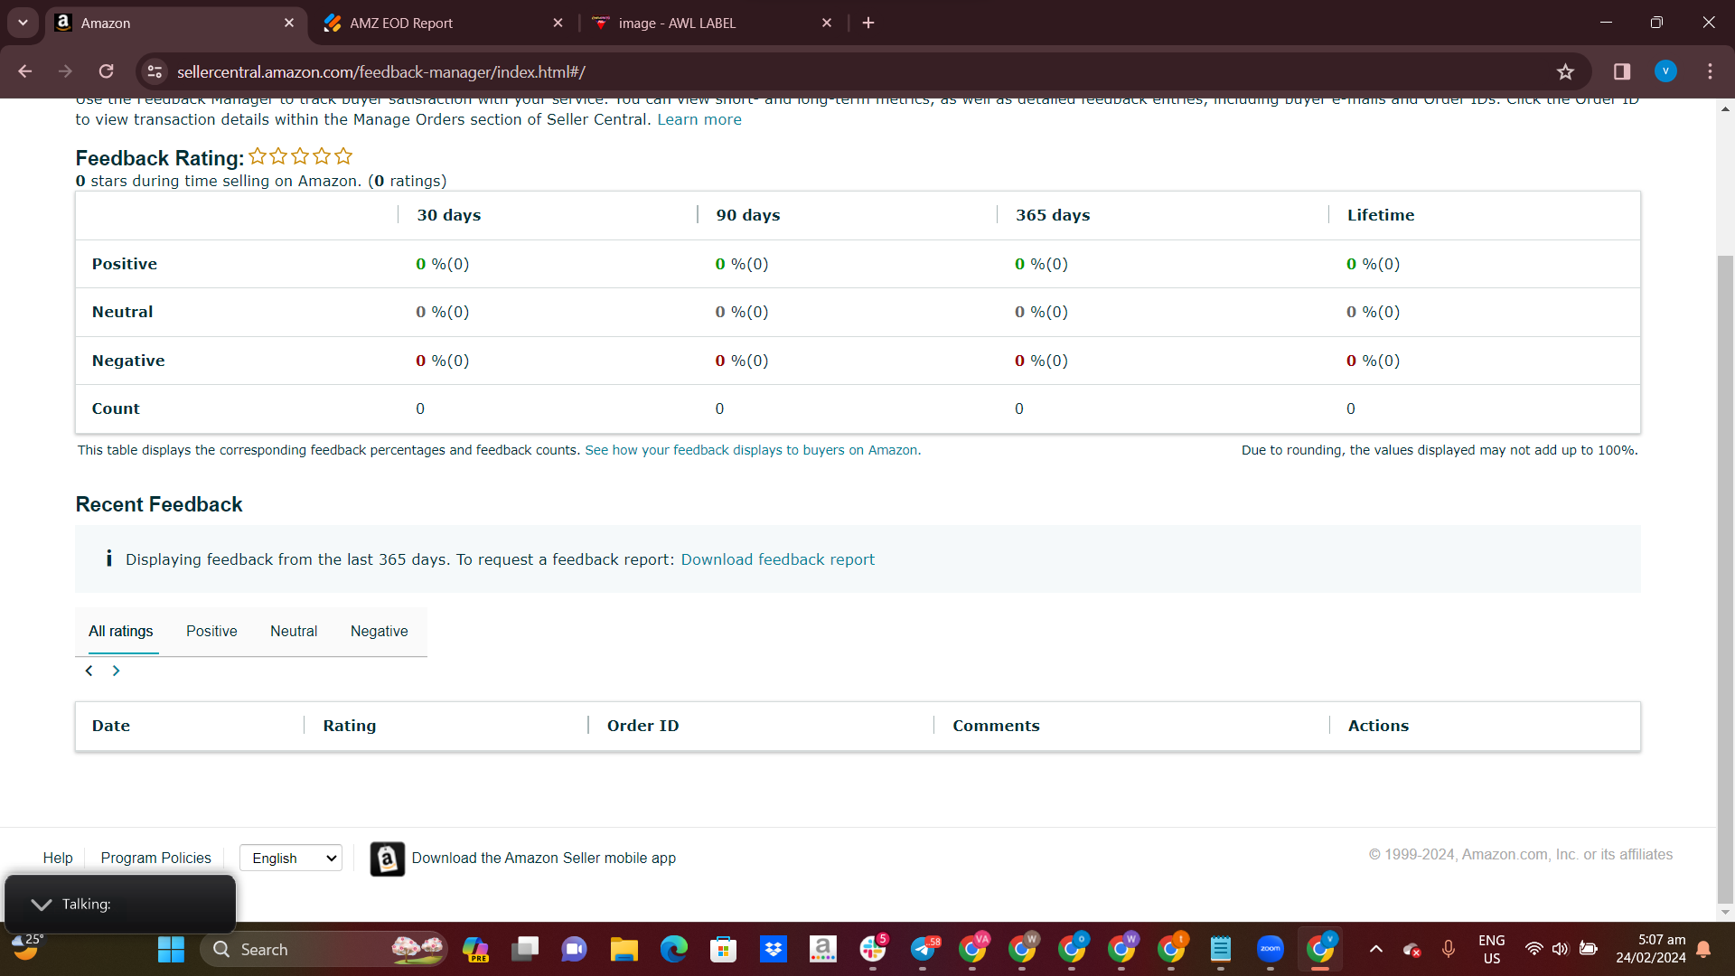This screenshot has height=976, width=1735.
Task: Click the taskbar Search box
Action: (x=324, y=950)
